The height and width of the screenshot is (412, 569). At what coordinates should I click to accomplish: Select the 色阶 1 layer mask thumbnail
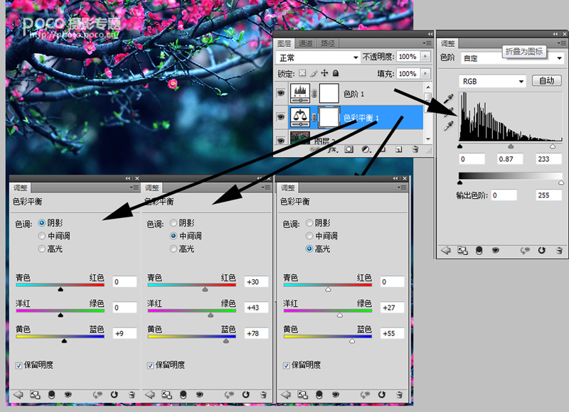pos(329,93)
